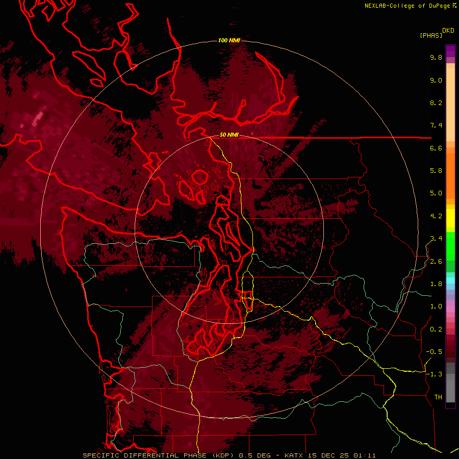Click the gray threshold segment of color bar
The image size is (459, 459).
pyautogui.click(x=450, y=382)
